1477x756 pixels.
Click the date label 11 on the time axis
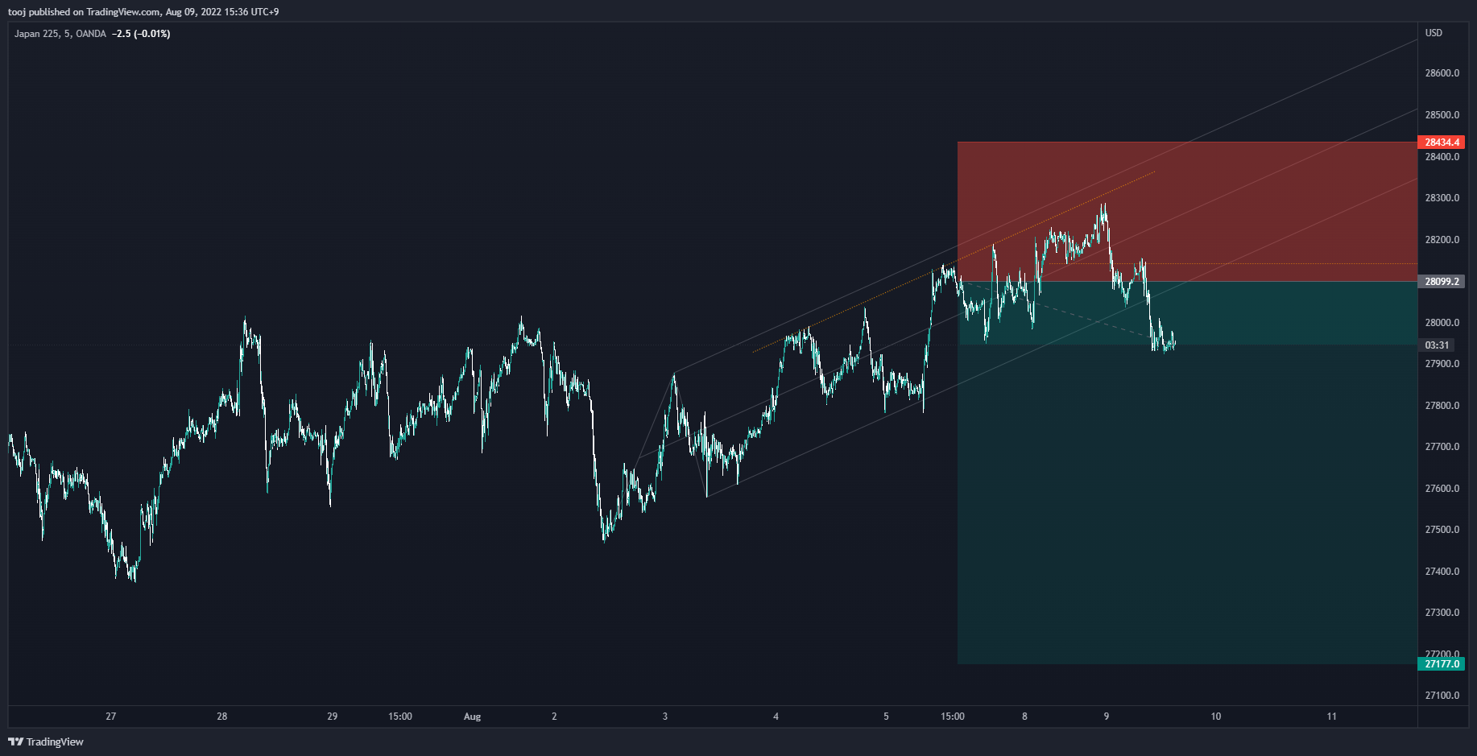click(1332, 717)
